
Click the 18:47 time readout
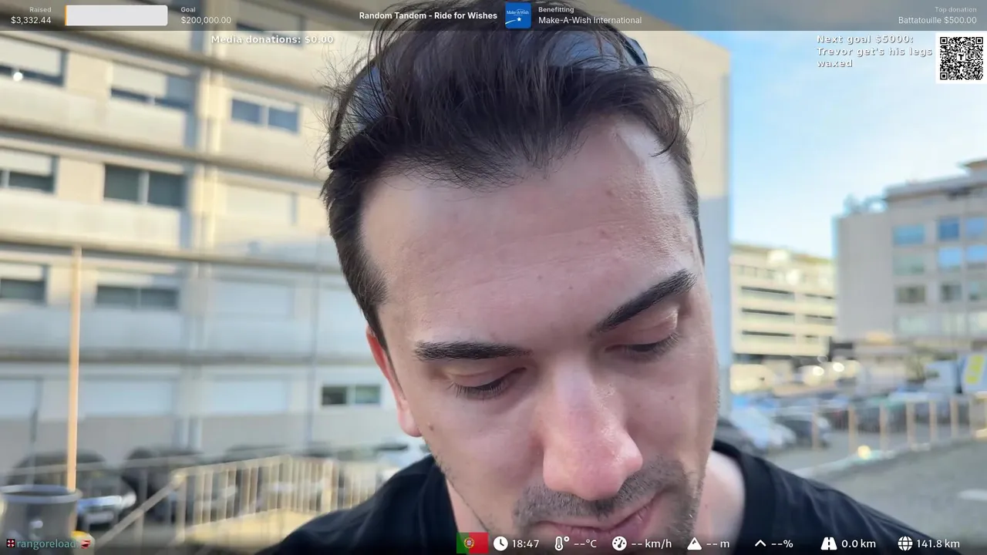[526, 543]
